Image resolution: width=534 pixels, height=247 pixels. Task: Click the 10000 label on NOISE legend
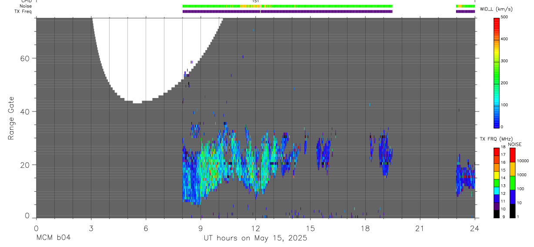click(x=523, y=161)
